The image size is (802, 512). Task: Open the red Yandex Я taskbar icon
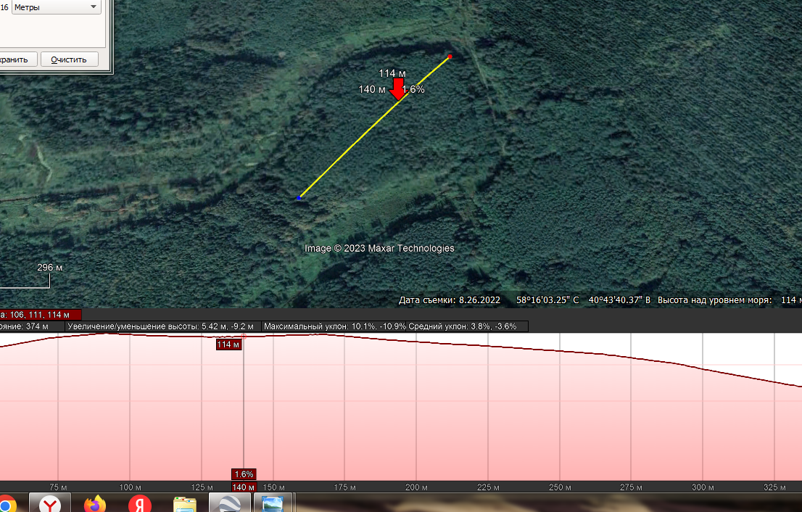140,503
